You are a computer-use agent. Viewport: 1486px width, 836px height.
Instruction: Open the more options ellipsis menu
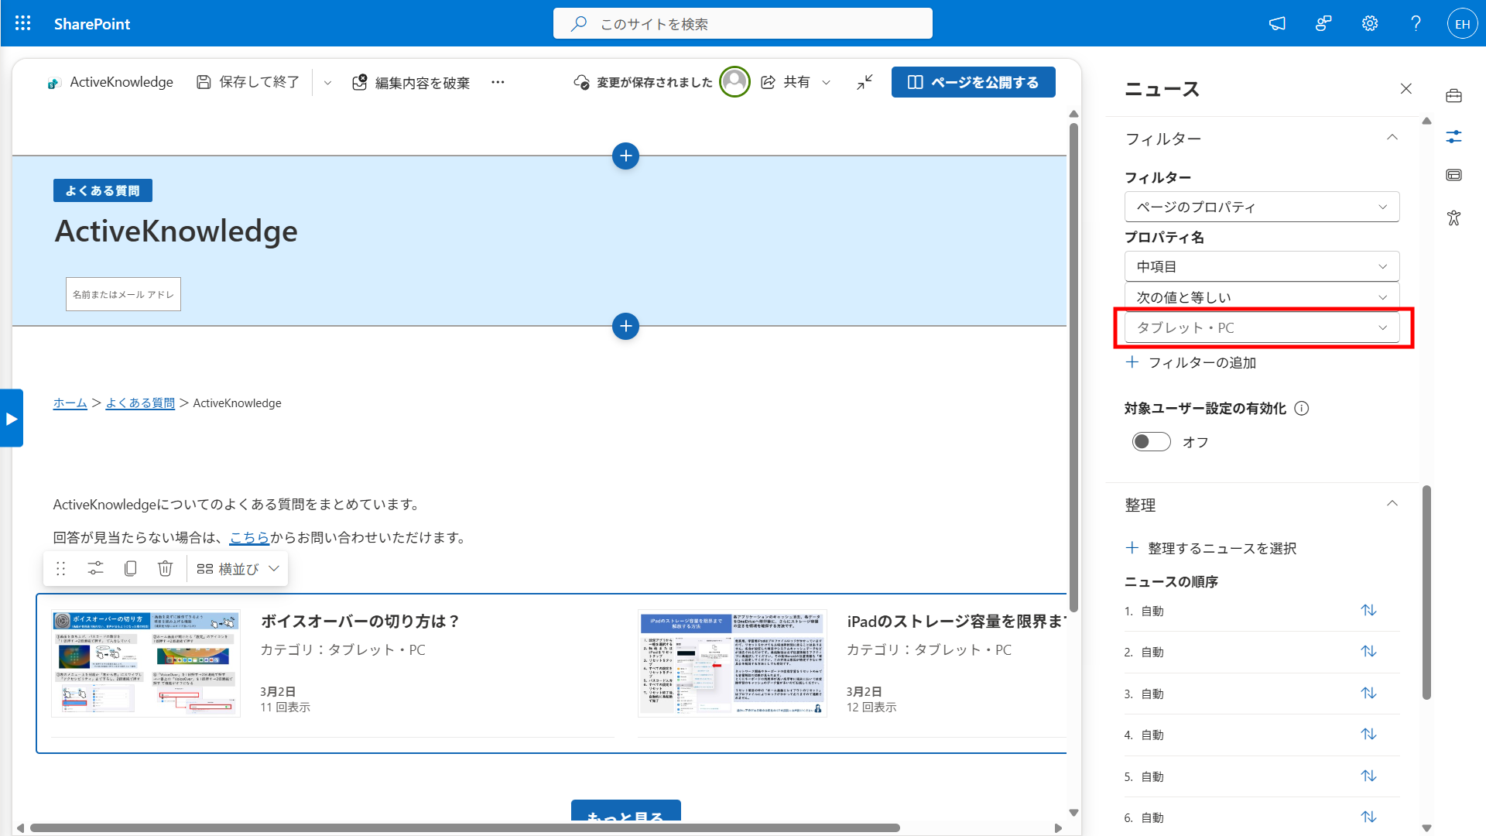coord(498,82)
